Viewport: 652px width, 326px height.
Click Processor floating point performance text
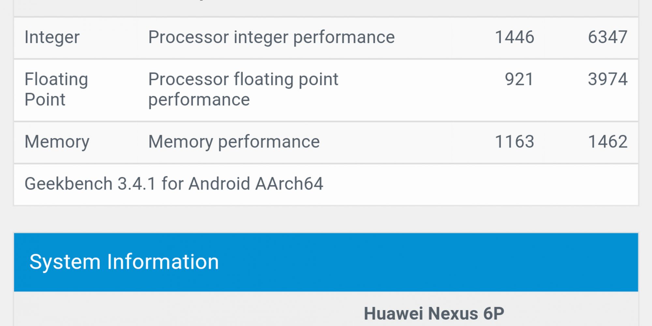pyautogui.click(x=243, y=89)
